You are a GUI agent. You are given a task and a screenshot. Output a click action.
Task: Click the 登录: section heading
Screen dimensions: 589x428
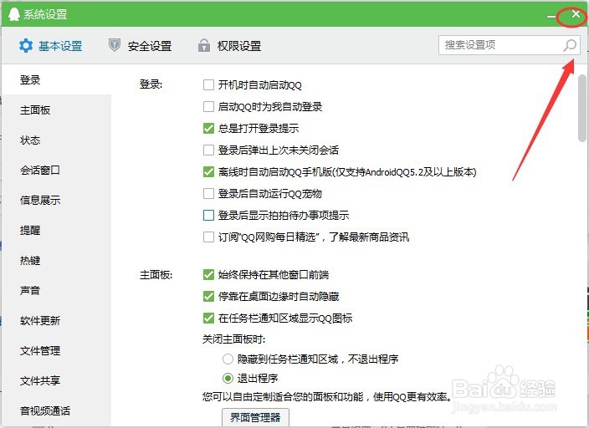point(151,84)
